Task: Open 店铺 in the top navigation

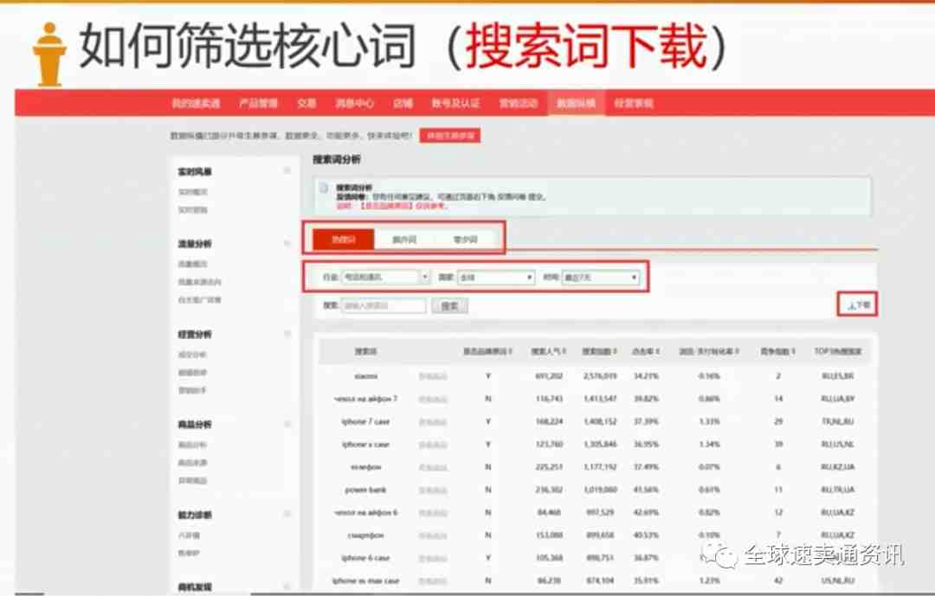Action: (403, 104)
